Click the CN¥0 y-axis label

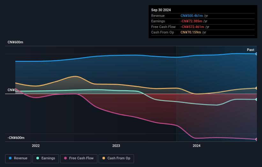12,90
